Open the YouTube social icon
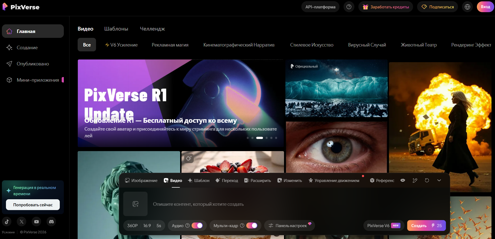The height and width of the screenshot is (239, 495). 37,222
